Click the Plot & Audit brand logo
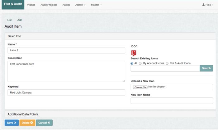The height and width of the screenshot is (130, 218). click(13, 5)
